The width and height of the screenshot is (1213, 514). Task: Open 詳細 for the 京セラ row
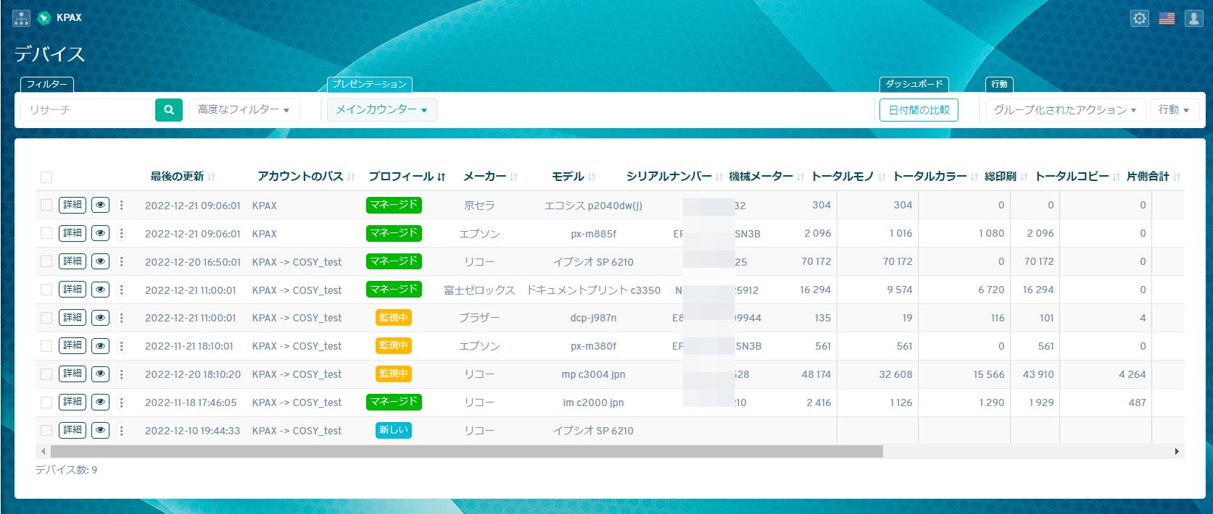coord(73,205)
